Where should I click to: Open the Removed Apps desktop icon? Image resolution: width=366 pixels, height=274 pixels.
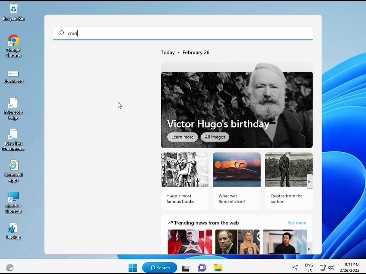pos(13,171)
